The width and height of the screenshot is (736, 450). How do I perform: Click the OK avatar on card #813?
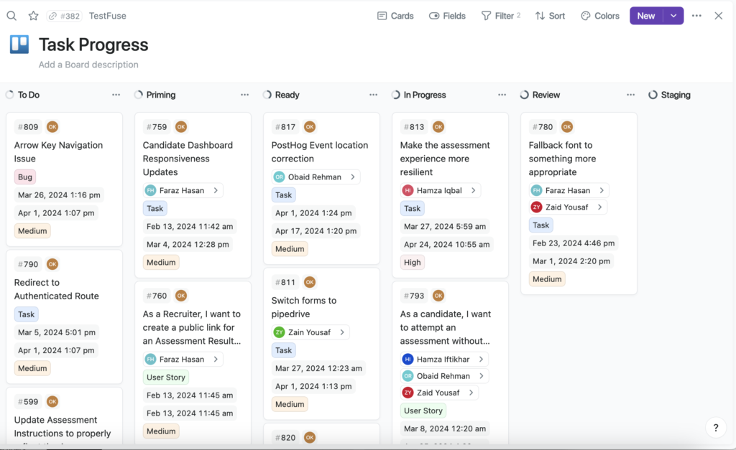(x=438, y=126)
